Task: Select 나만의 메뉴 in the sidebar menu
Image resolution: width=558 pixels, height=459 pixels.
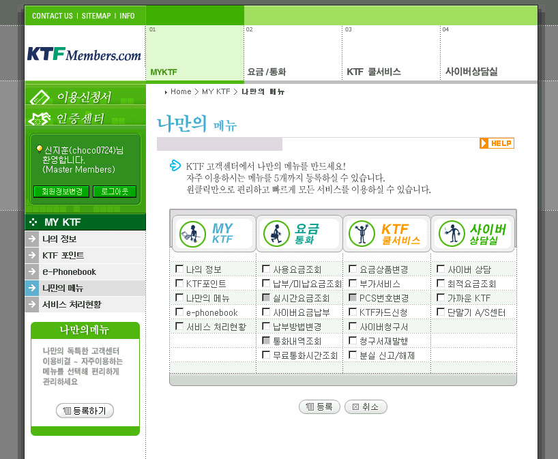Action: [85, 288]
